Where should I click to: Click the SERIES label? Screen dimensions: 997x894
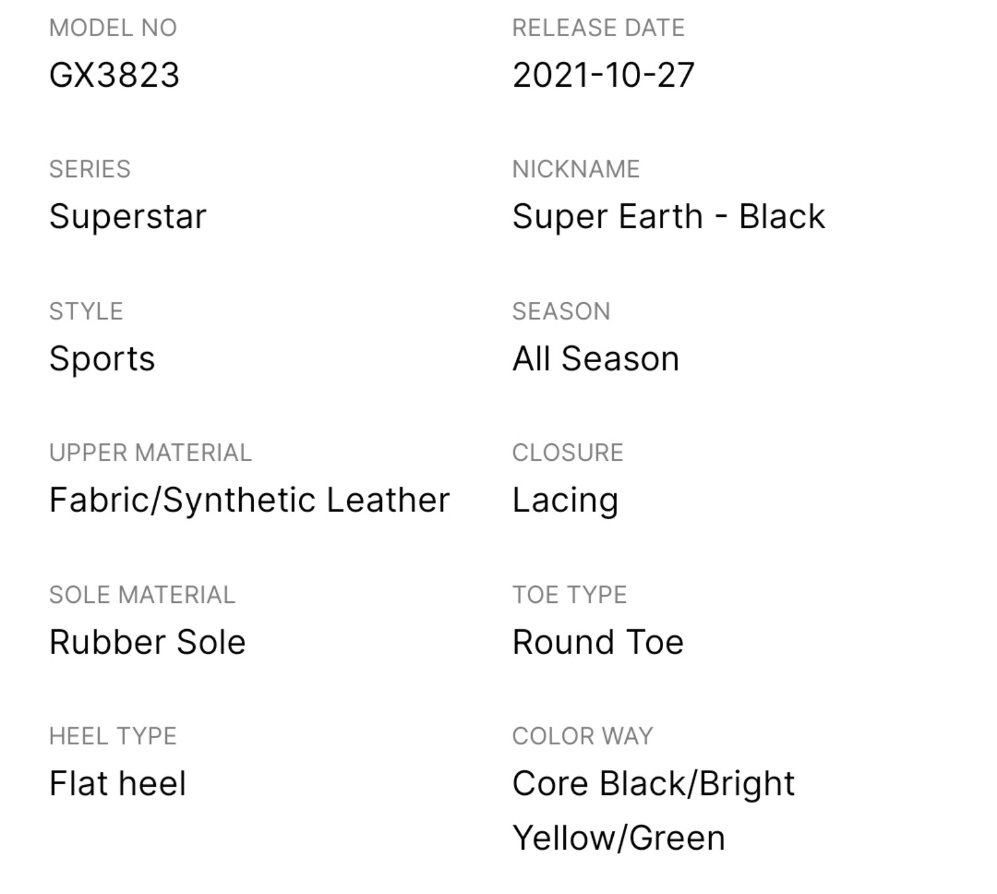[x=90, y=170]
